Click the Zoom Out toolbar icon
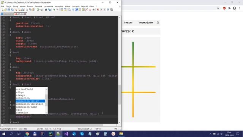 click(x=57, y=10)
